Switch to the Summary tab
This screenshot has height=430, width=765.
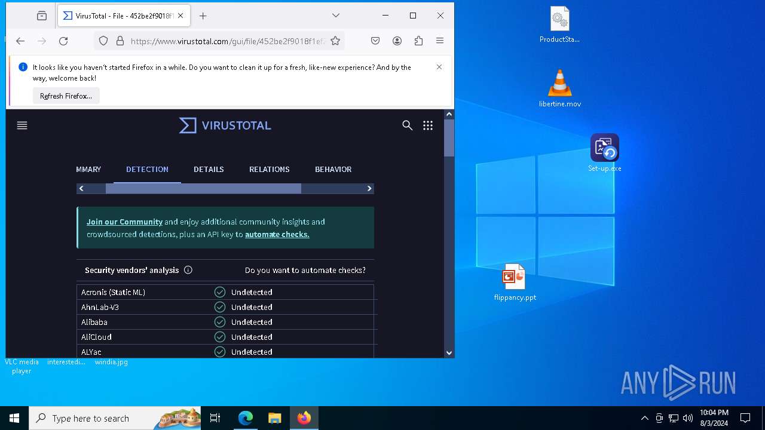tap(88, 170)
